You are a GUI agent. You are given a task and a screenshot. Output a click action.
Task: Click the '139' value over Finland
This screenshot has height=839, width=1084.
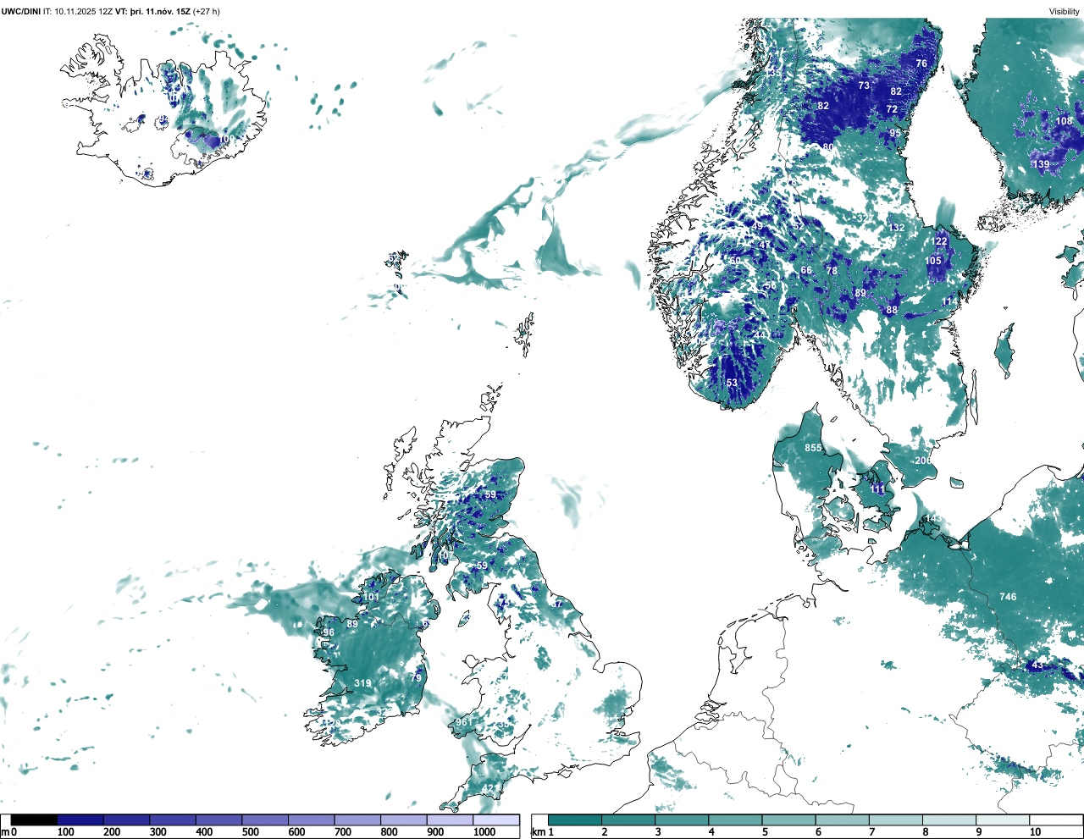pos(1041,164)
